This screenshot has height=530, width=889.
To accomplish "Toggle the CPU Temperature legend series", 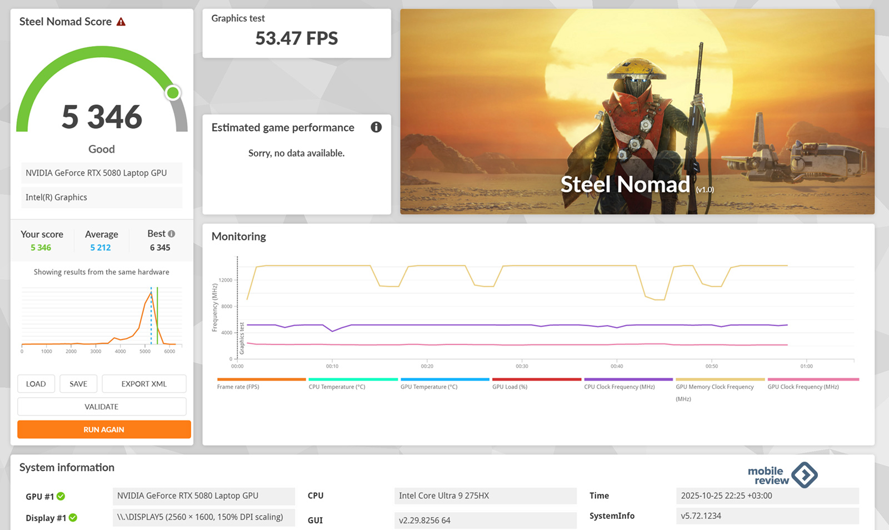I will click(x=353, y=384).
